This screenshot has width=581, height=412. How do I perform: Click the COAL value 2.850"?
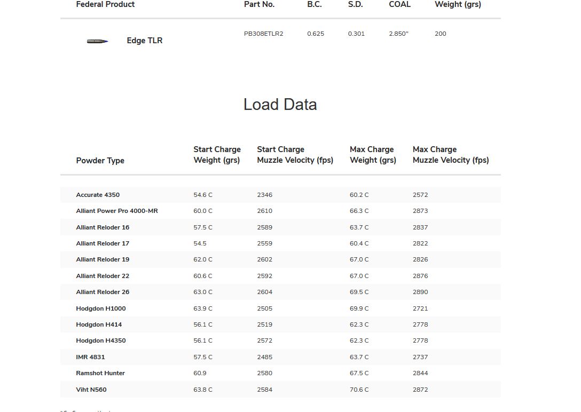[x=398, y=34]
